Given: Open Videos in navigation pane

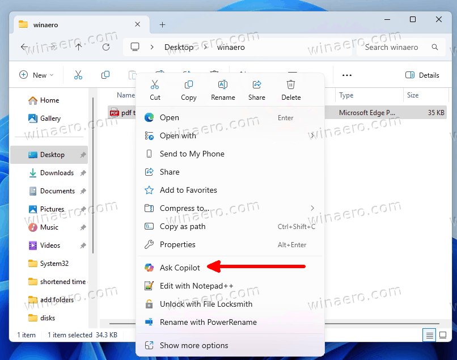Looking at the screenshot, I should click(x=49, y=245).
